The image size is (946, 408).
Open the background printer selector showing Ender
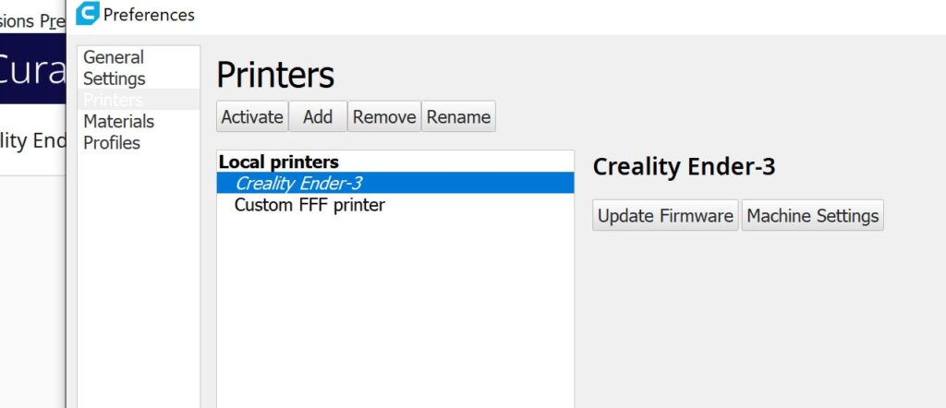(32, 140)
